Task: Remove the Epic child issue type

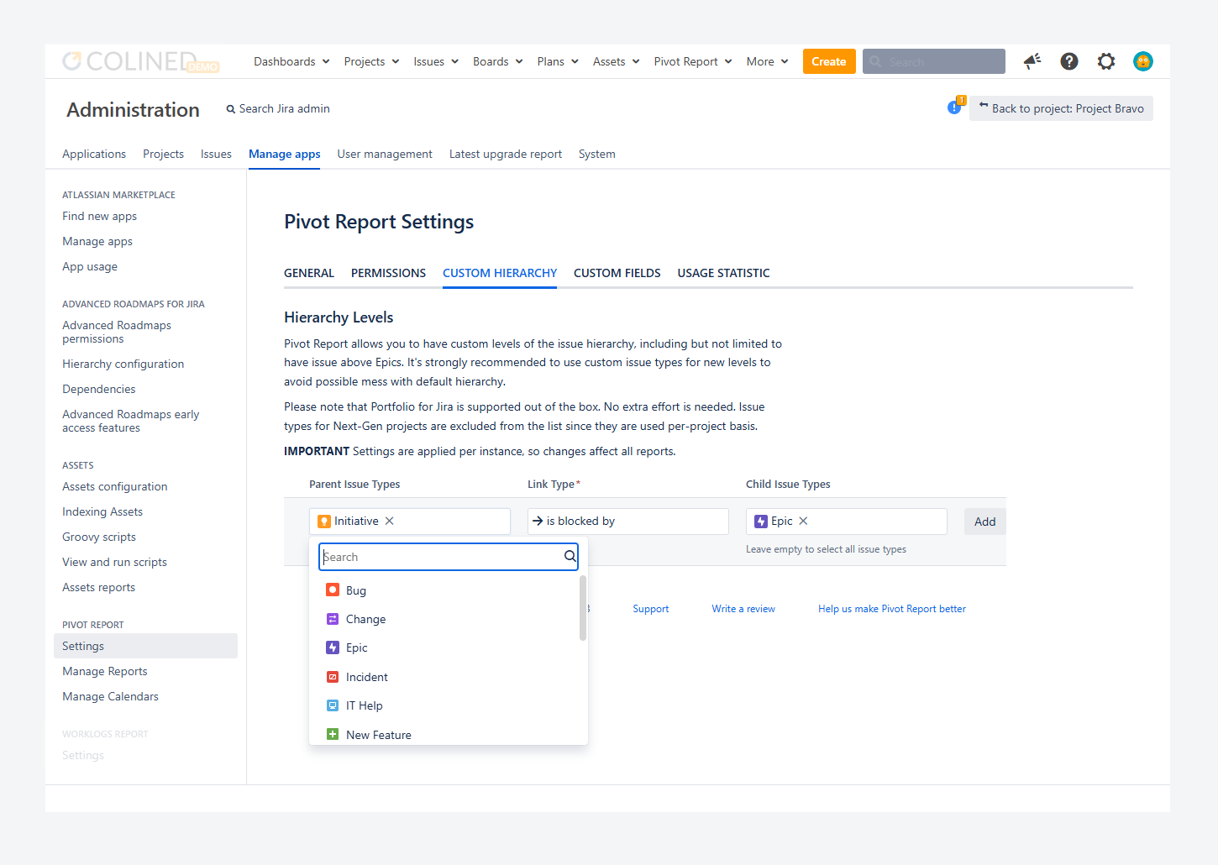Action: click(804, 521)
